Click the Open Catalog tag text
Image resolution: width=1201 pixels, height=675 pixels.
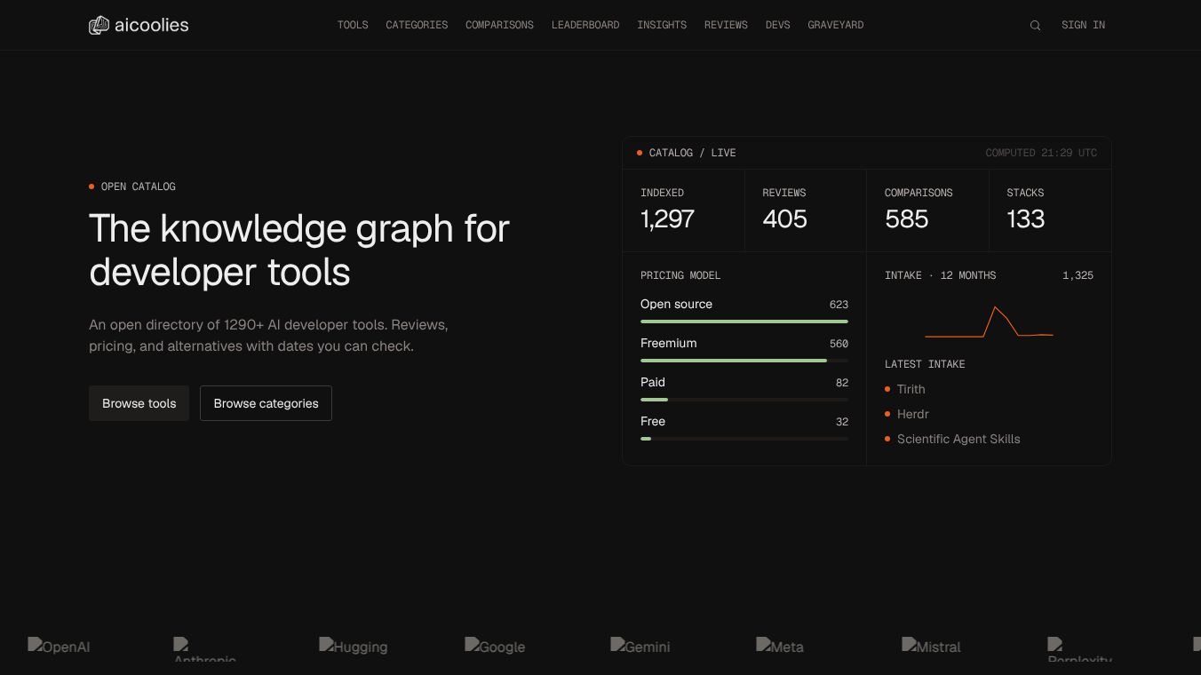point(138,187)
